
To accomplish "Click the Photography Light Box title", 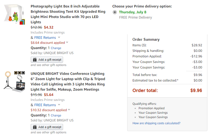I will pyautogui.click(x=68, y=14).
